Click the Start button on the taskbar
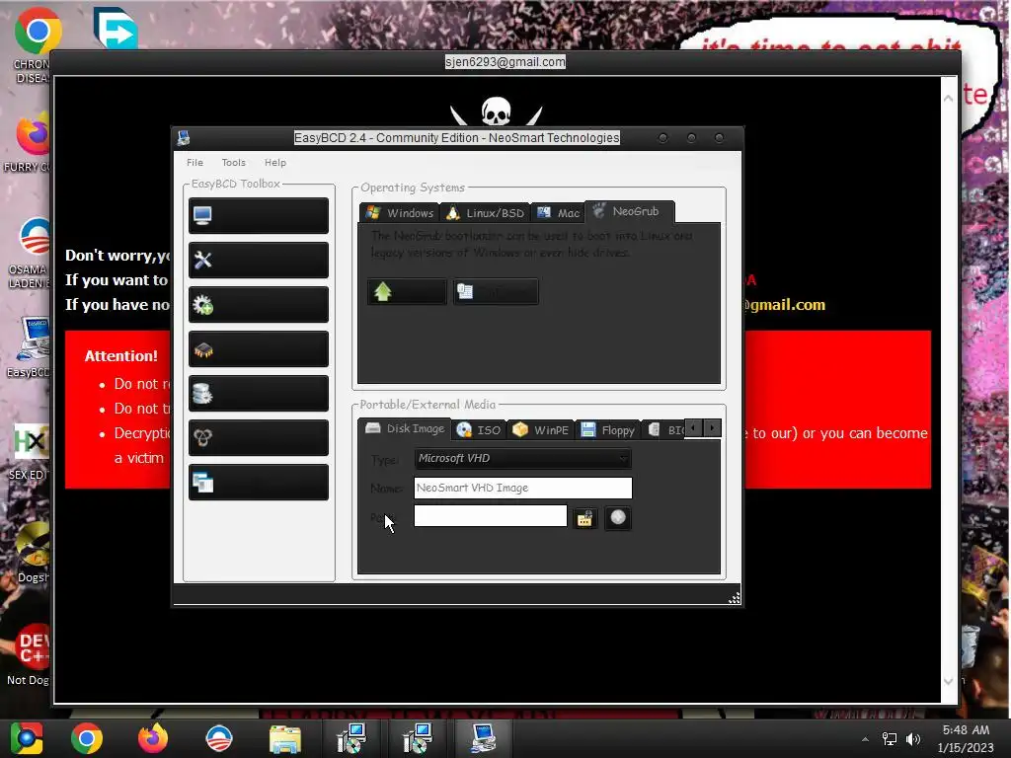Image resolution: width=1011 pixels, height=758 pixels. point(26,738)
